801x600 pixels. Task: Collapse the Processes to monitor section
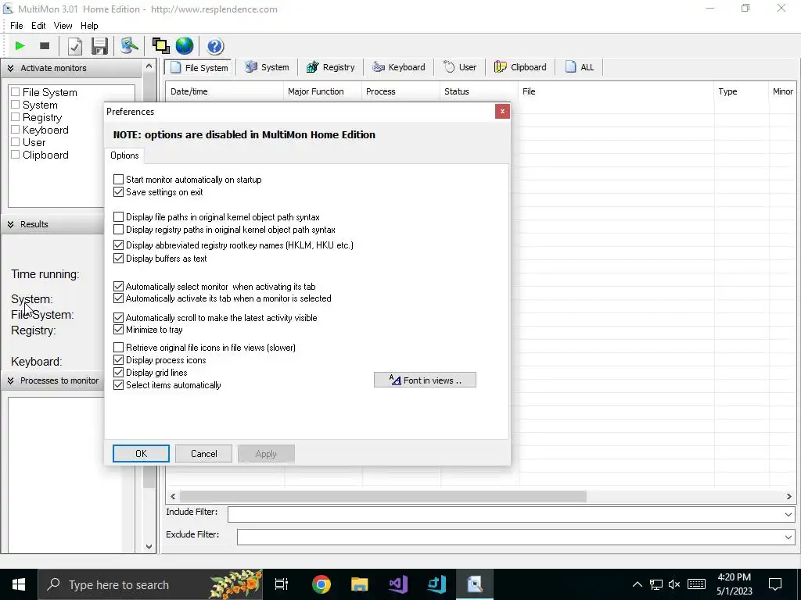point(10,380)
